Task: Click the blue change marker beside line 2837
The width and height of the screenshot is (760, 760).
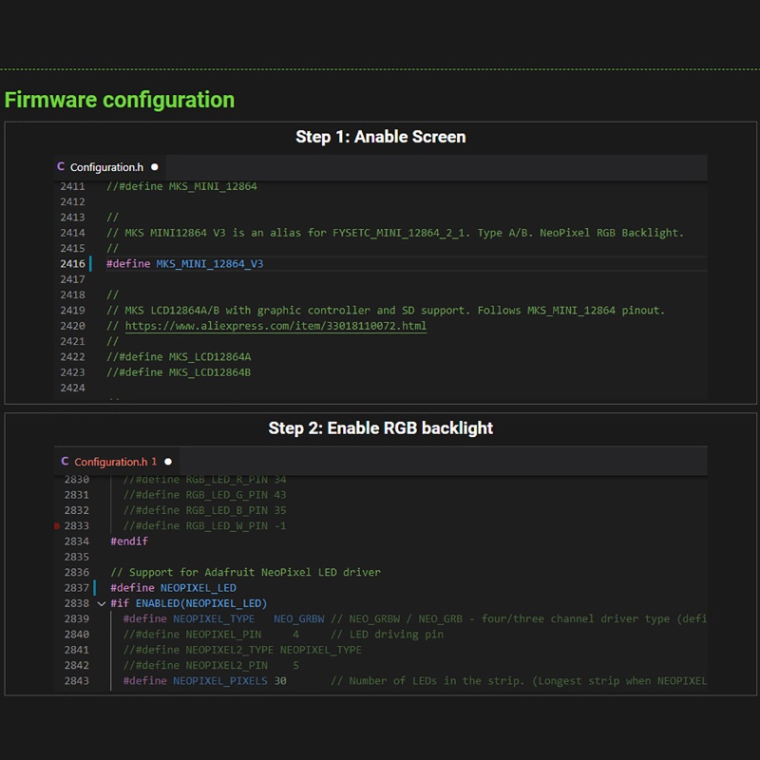Action: tap(96, 588)
